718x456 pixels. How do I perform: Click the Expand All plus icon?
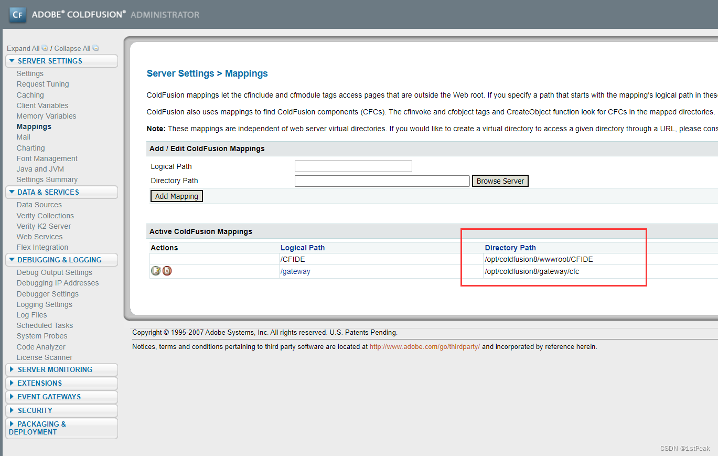[45, 48]
